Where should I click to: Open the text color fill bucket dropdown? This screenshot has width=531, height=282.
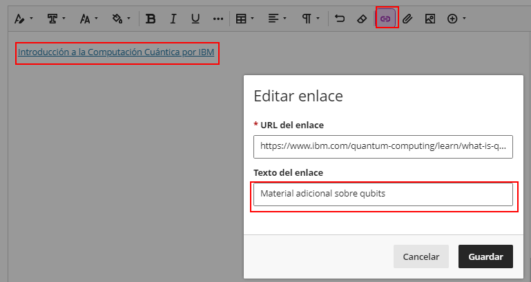click(x=121, y=19)
